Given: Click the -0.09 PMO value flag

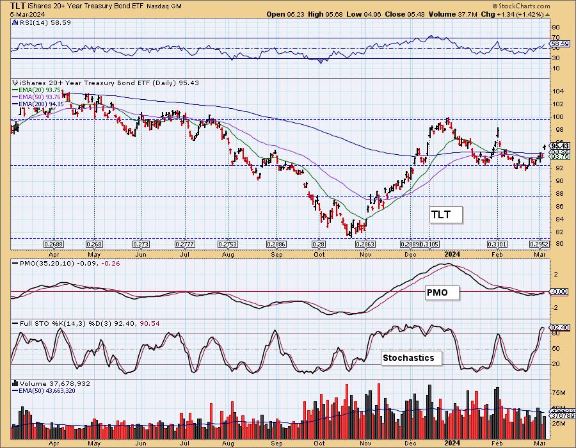Looking at the screenshot, I should coord(559,292).
